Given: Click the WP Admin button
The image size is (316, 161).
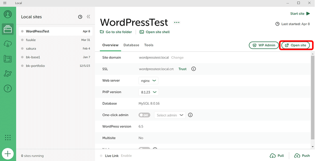Looking at the screenshot, I should 264,45.
